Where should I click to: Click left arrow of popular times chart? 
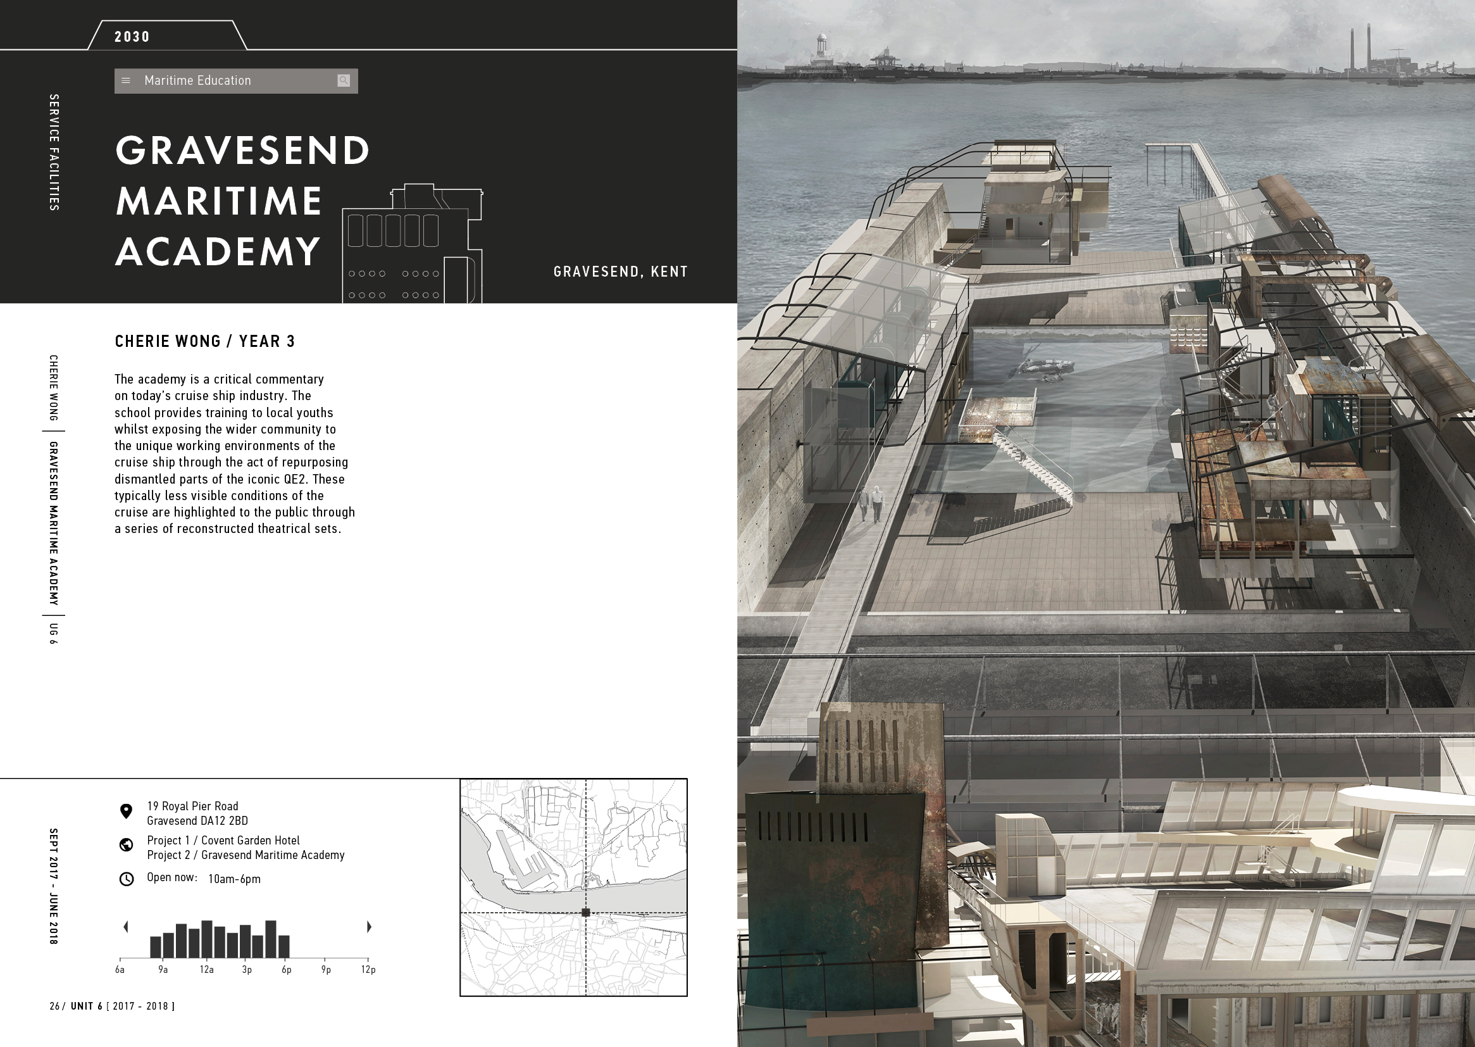pos(126,927)
